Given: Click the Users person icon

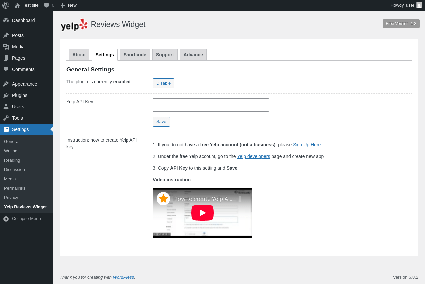Looking at the screenshot, I should tap(6, 107).
